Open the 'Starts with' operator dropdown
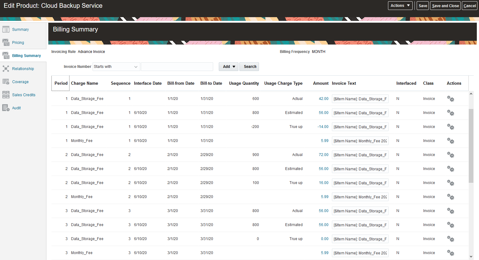 (116, 67)
